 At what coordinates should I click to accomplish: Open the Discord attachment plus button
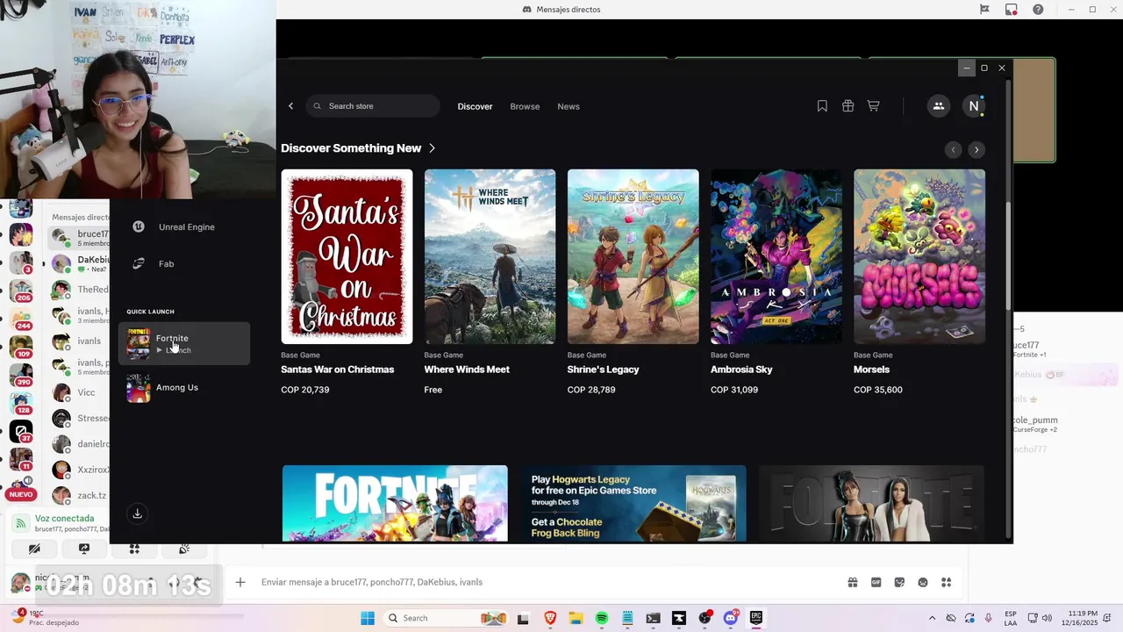(x=240, y=582)
